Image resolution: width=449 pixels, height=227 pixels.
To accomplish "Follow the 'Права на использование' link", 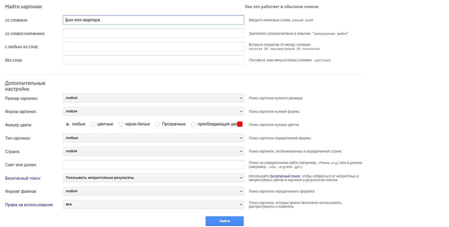I will click(x=29, y=205).
